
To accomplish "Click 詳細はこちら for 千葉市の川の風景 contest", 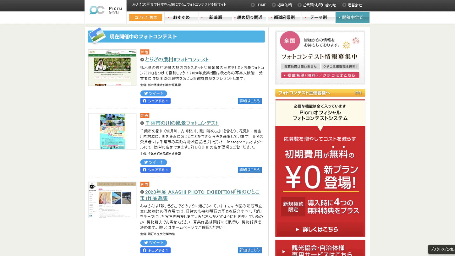I will coord(250,170).
